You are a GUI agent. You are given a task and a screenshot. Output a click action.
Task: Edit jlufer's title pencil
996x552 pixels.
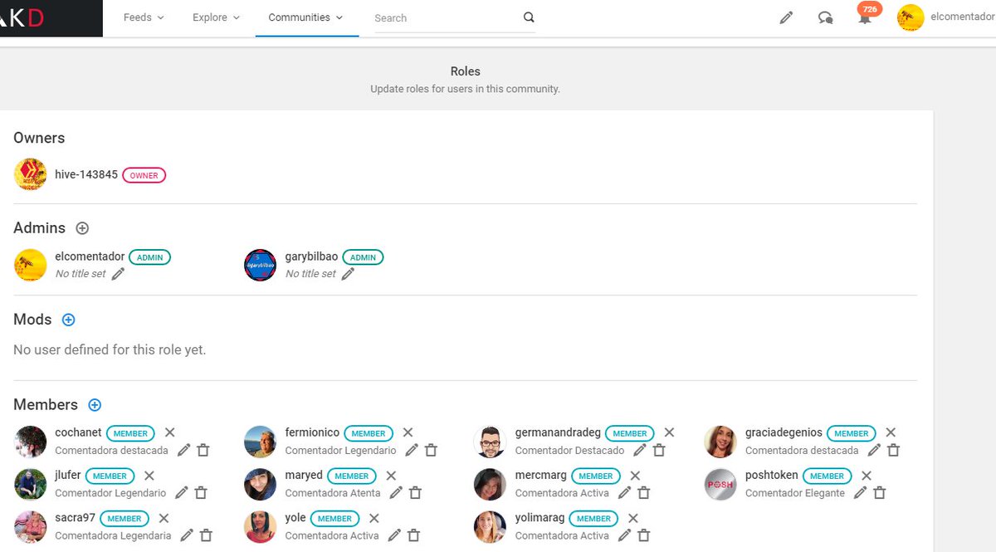point(182,492)
